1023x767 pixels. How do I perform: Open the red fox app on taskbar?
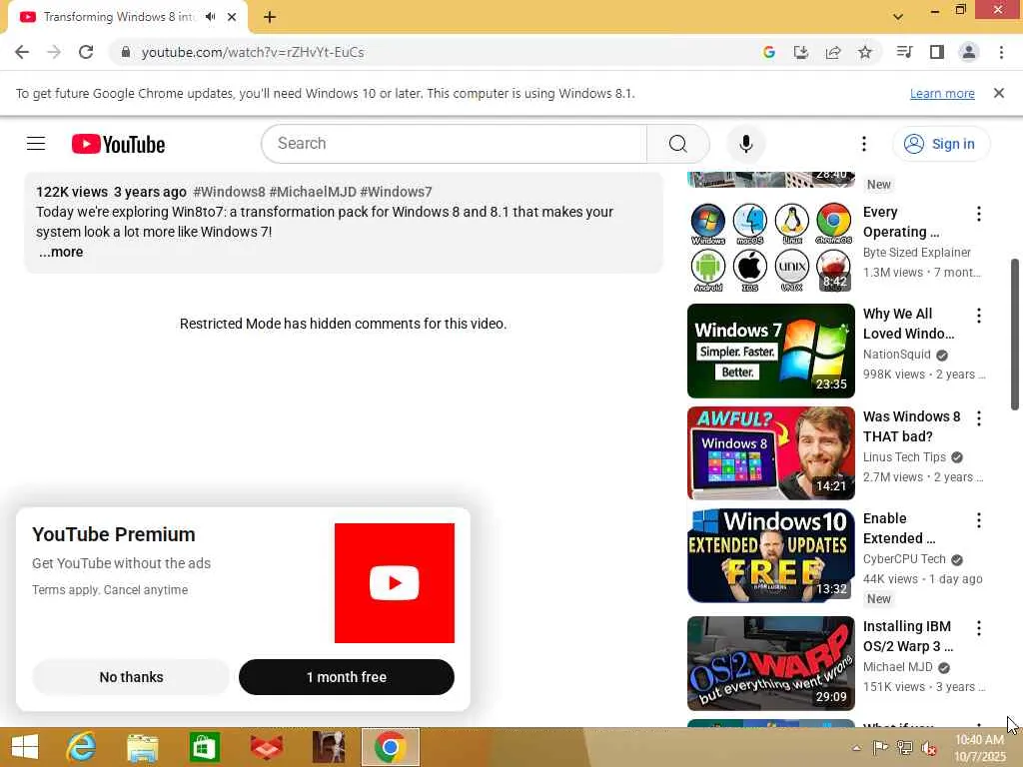(x=266, y=747)
